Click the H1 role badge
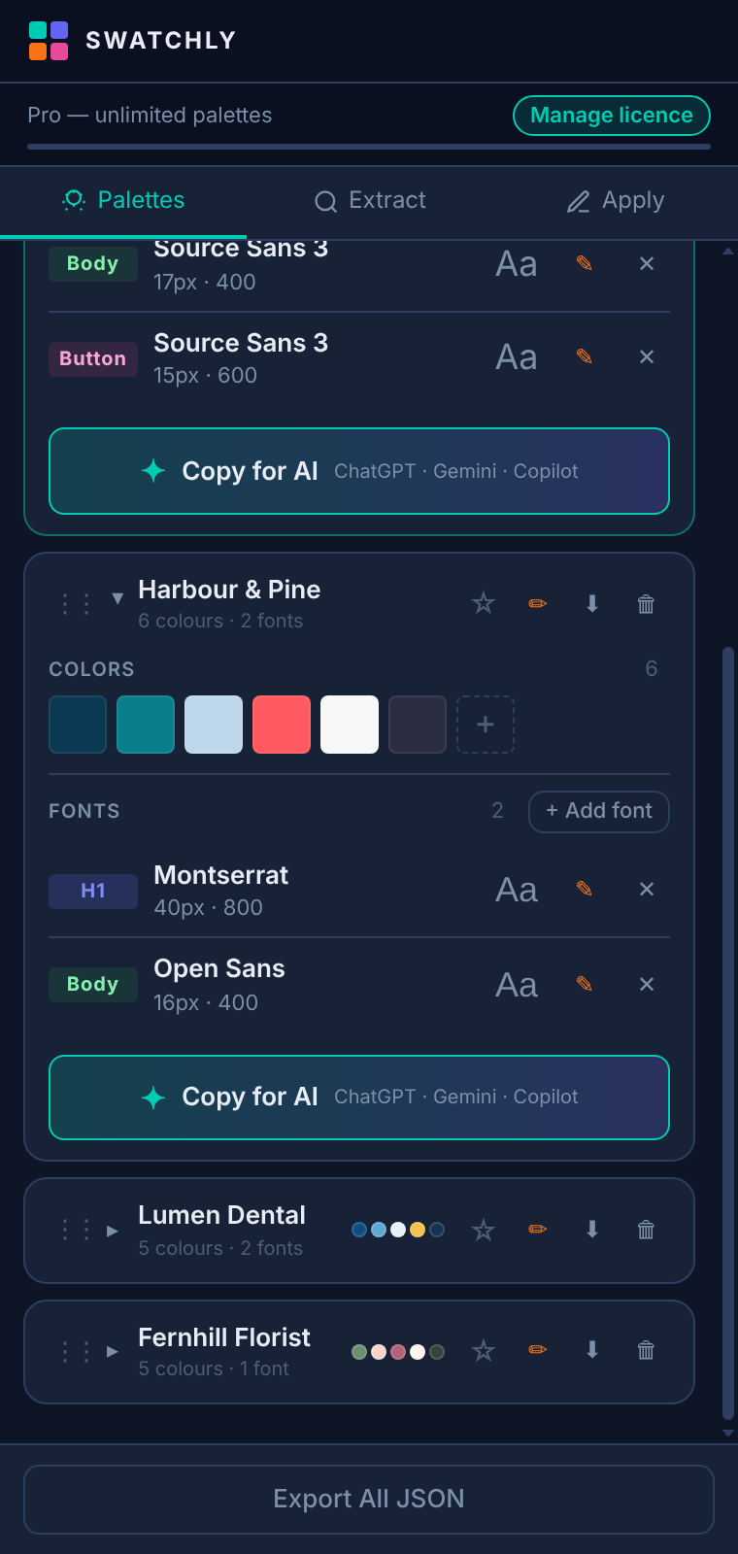The image size is (738, 1554). coord(93,891)
